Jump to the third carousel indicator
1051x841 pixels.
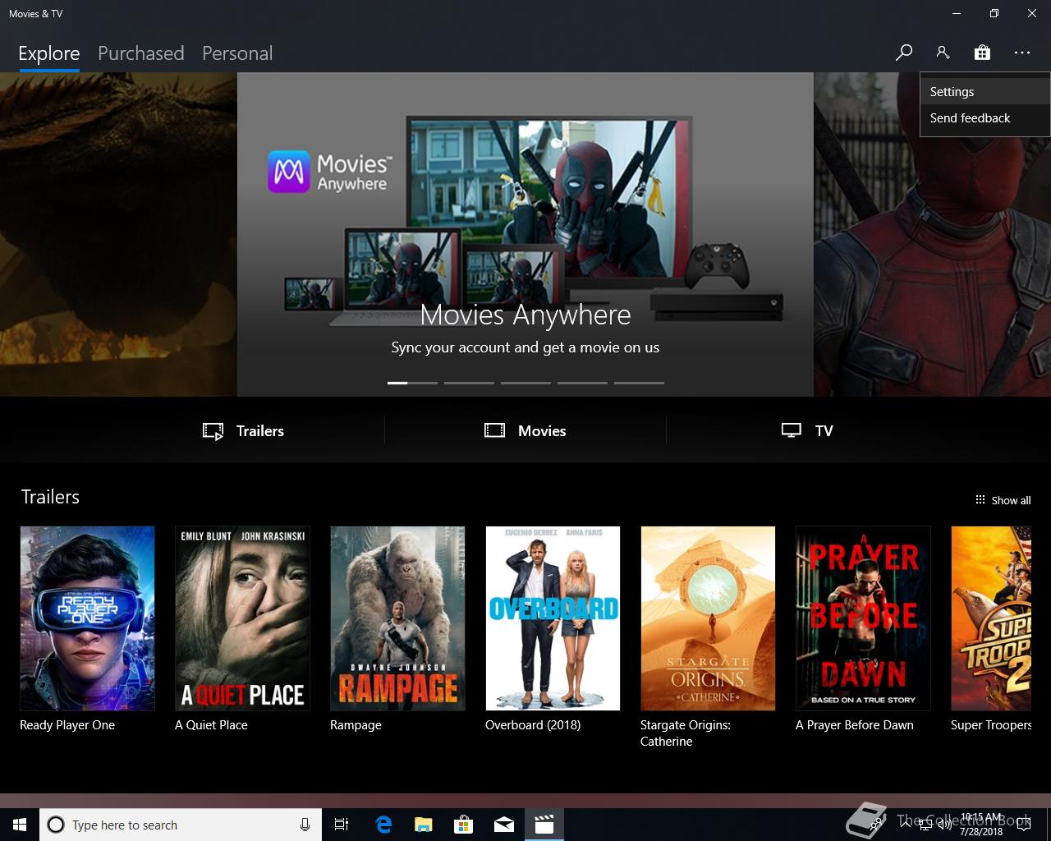point(525,383)
